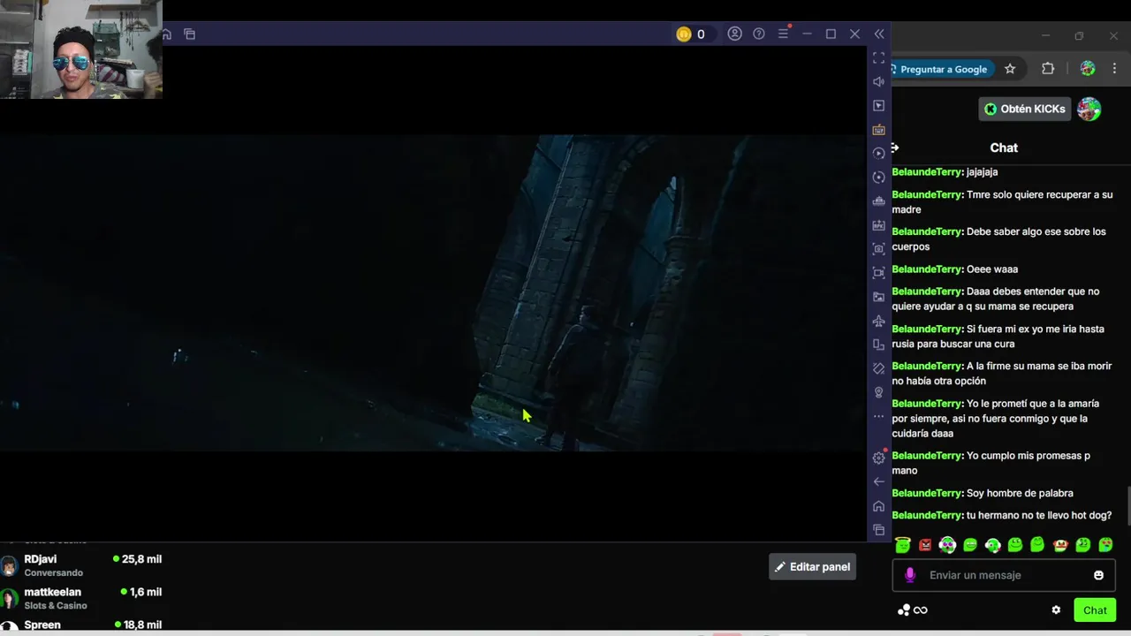
Task: Click the Android back arrow in sidebar
Action: click(878, 481)
